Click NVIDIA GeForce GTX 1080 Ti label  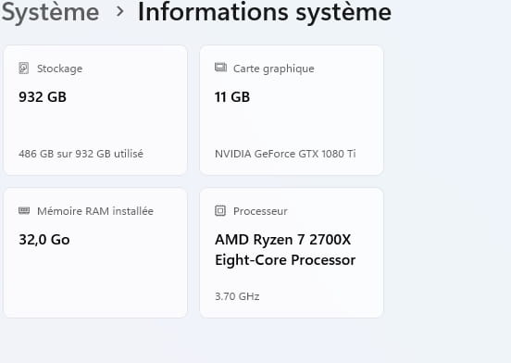point(285,154)
